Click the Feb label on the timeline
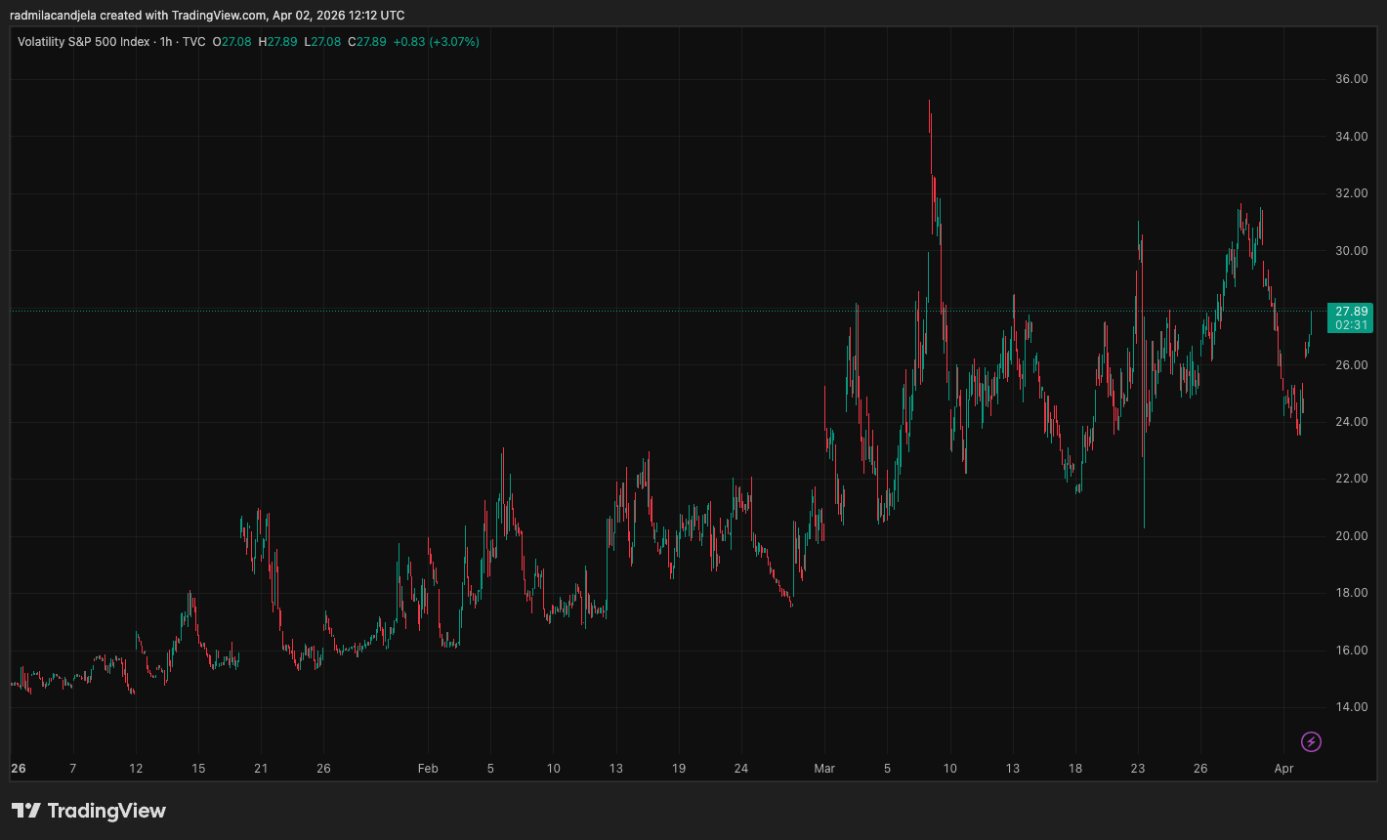Image resolution: width=1387 pixels, height=840 pixels. 426,769
